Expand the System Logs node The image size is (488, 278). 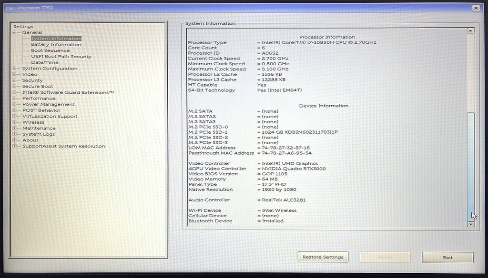(x=14, y=134)
